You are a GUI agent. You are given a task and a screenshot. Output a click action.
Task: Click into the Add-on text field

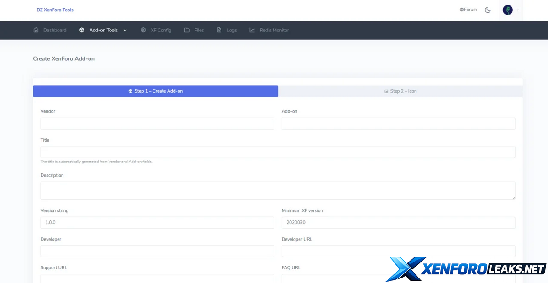[x=398, y=124]
